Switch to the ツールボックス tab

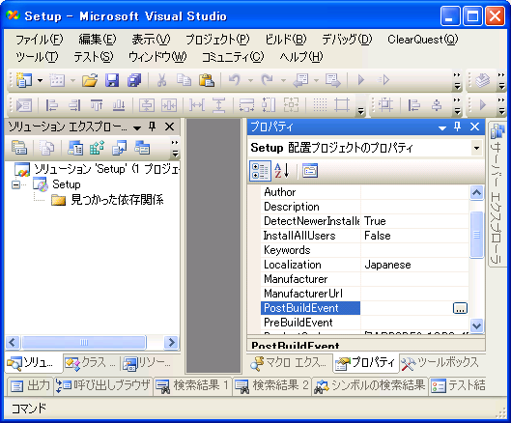point(440,363)
